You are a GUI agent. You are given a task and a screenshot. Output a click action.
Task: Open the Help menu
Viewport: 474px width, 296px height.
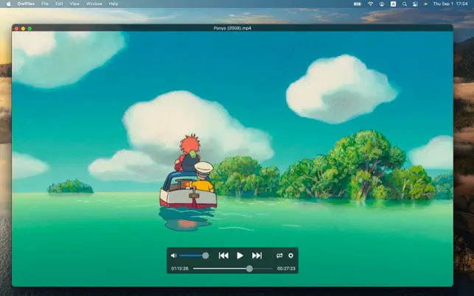pyautogui.click(x=114, y=4)
